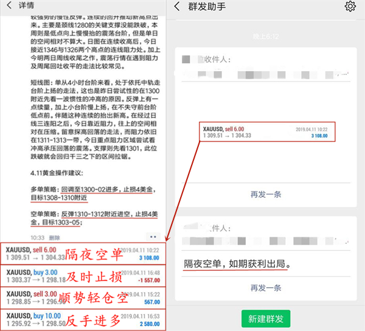Open the XAUUSD sell 6.00 image in message card

(266, 133)
